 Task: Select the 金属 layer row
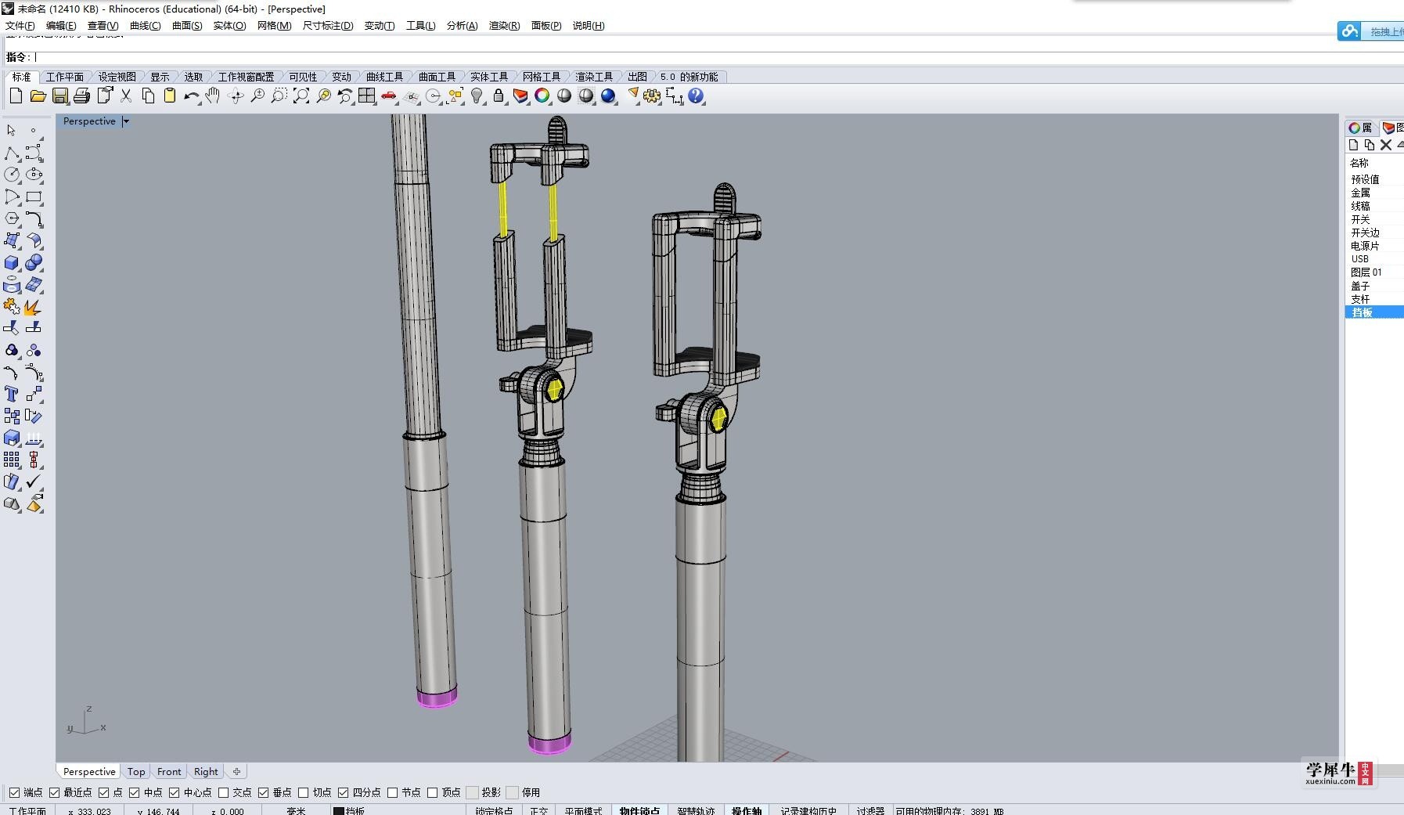1374,193
